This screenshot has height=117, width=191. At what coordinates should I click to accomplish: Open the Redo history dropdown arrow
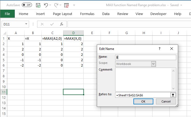click(x=61, y=5)
